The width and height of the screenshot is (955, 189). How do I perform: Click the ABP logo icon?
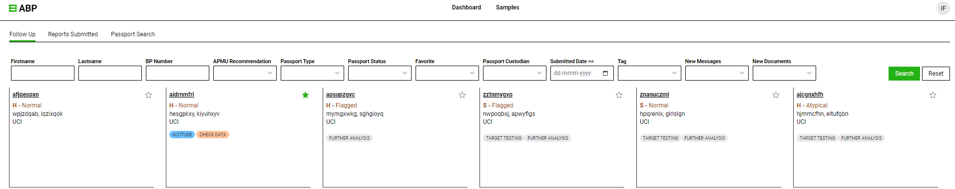[13, 8]
